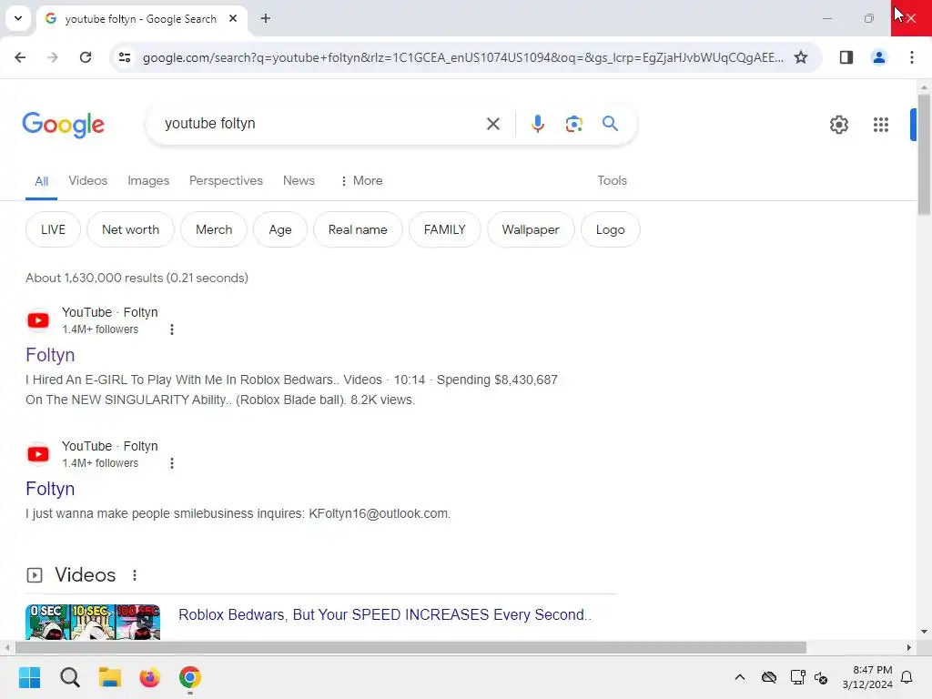932x699 pixels.
Task: Click the cloud sync tray icon
Action: click(x=768, y=677)
